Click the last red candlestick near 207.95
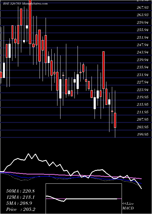Screen dimensions: 152x214 click(x=115, y=120)
